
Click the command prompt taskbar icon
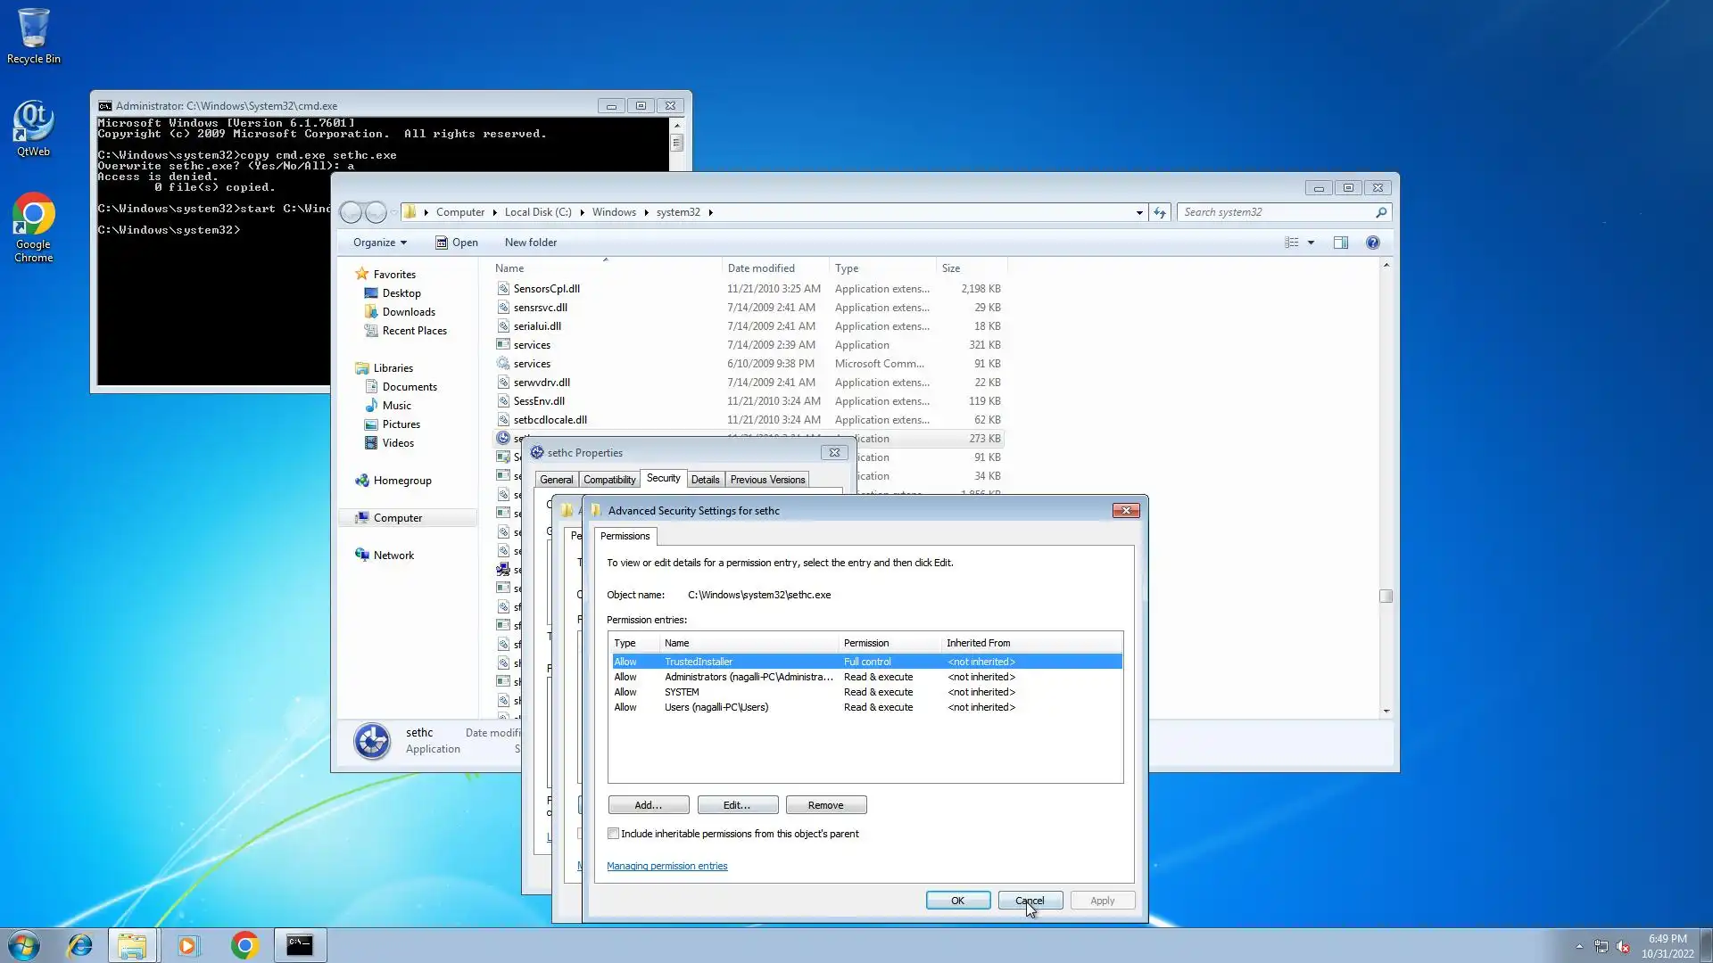click(x=300, y=945)
